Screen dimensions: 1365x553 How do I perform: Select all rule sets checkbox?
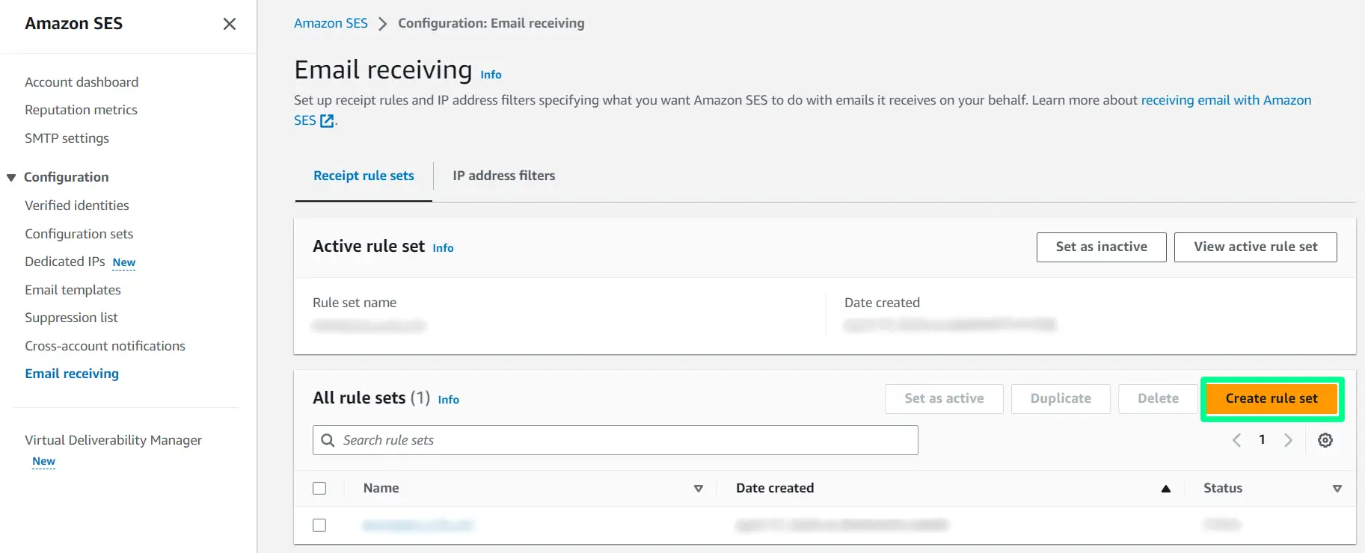[x=319, y=489]
